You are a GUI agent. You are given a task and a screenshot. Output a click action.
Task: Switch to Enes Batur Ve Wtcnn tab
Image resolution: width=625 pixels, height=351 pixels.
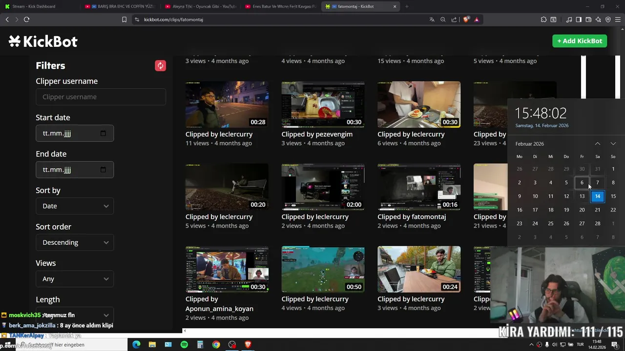point(280,6)
